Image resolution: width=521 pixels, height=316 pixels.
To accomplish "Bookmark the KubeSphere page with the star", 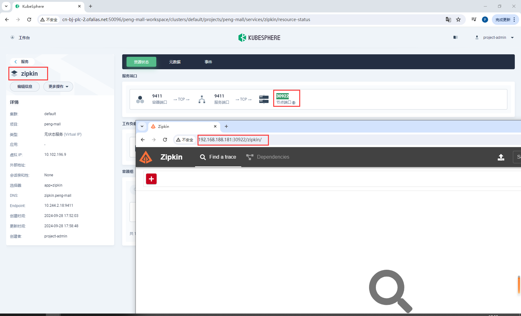I will point(458,20).
